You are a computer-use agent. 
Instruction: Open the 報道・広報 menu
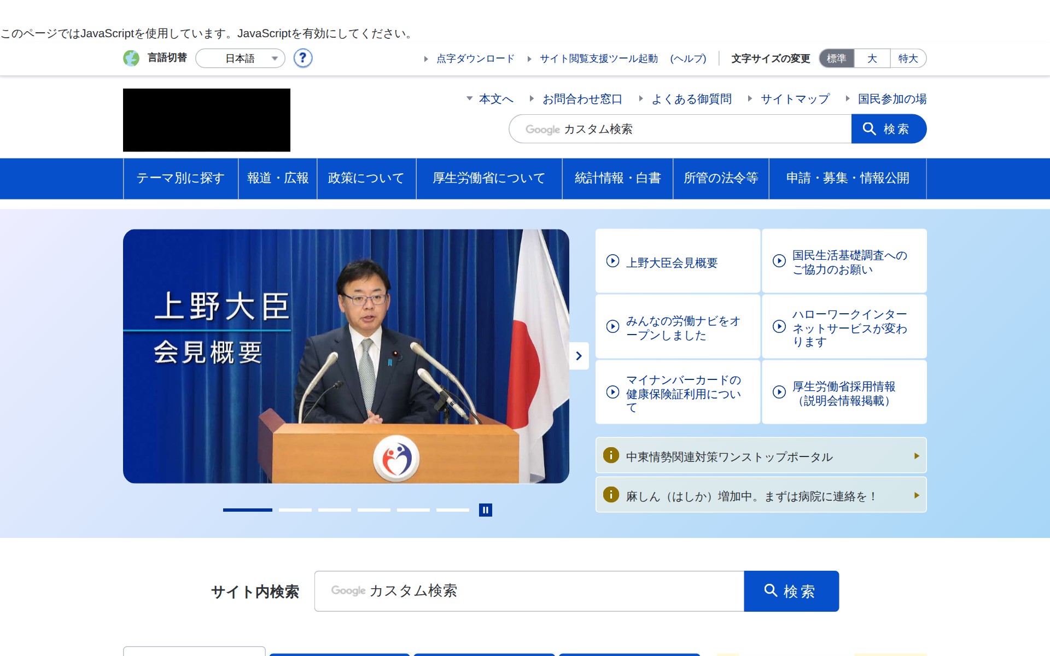point(277,178)
